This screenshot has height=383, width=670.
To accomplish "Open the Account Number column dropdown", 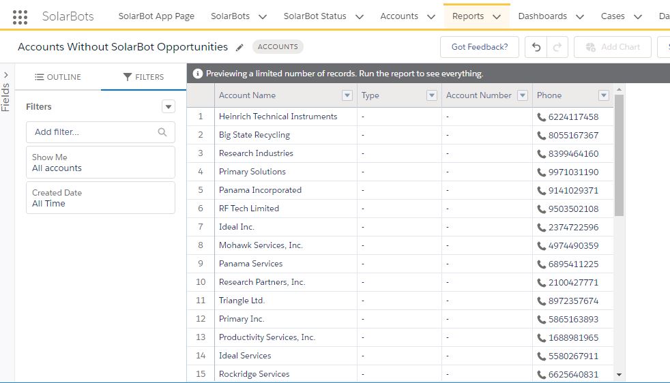I will (523, 95).
